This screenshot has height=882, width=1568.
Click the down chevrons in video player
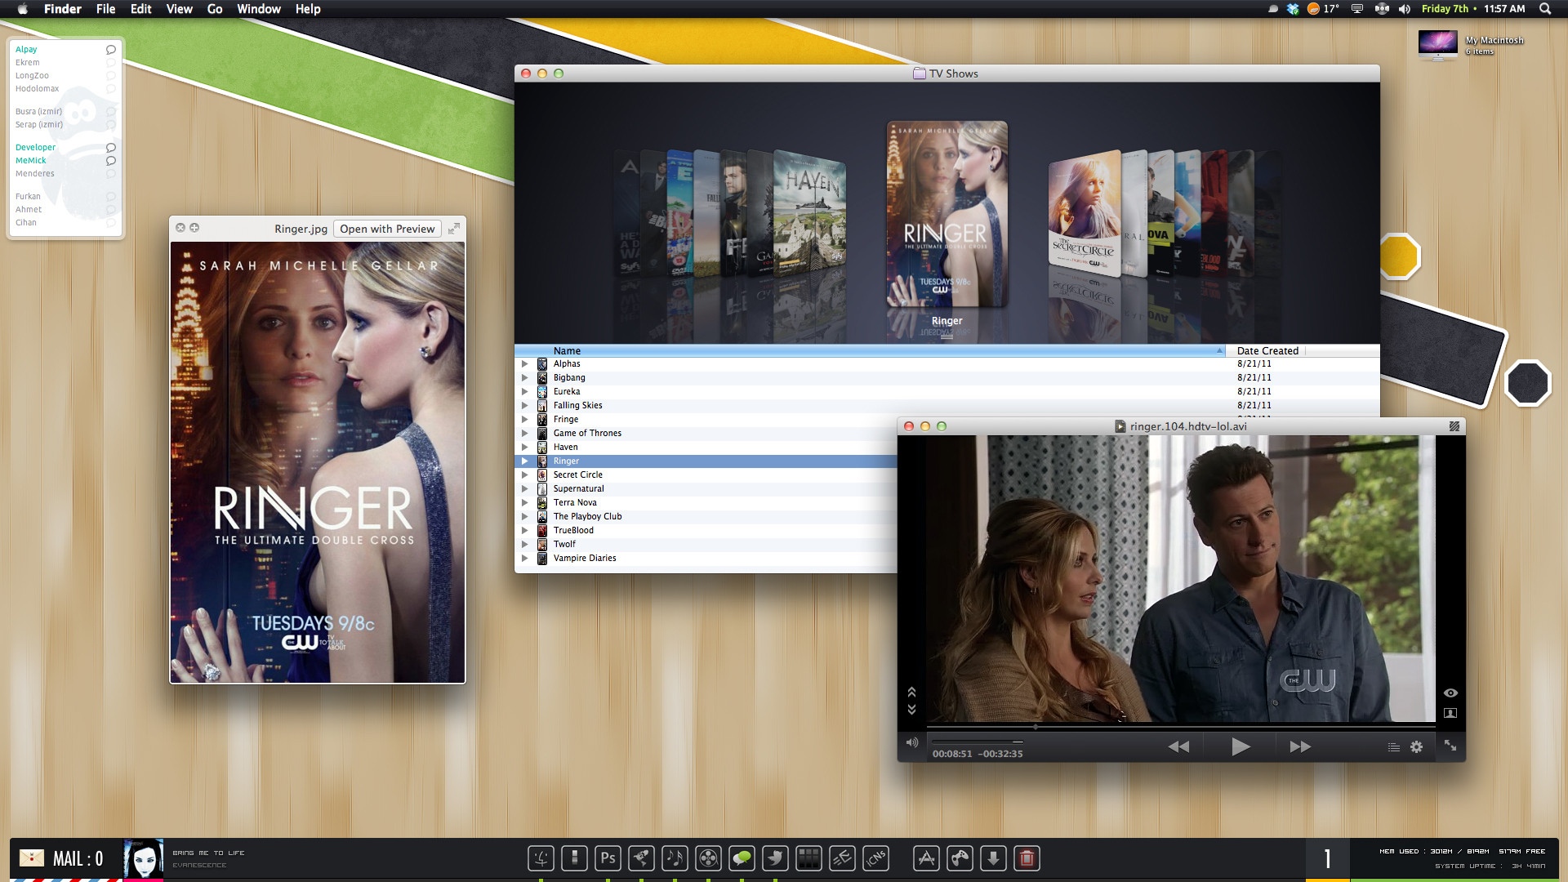click(911, 709)
